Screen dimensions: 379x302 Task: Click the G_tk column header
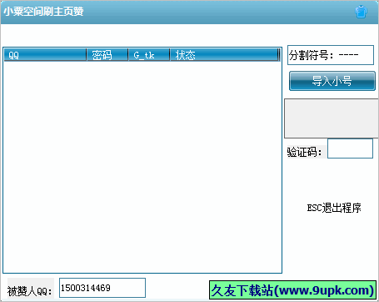149,55
